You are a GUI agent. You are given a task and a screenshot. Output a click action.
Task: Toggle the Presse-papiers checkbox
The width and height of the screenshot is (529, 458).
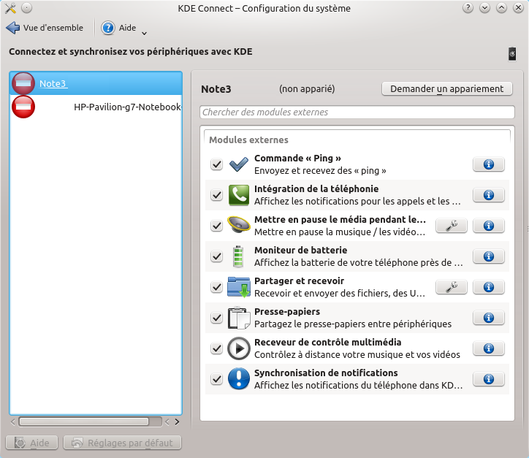coord(216,318)
